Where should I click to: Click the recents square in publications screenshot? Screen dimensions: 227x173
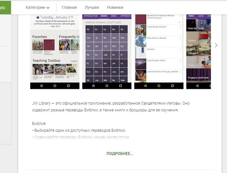pyautogui.click(x=173, y=86)
